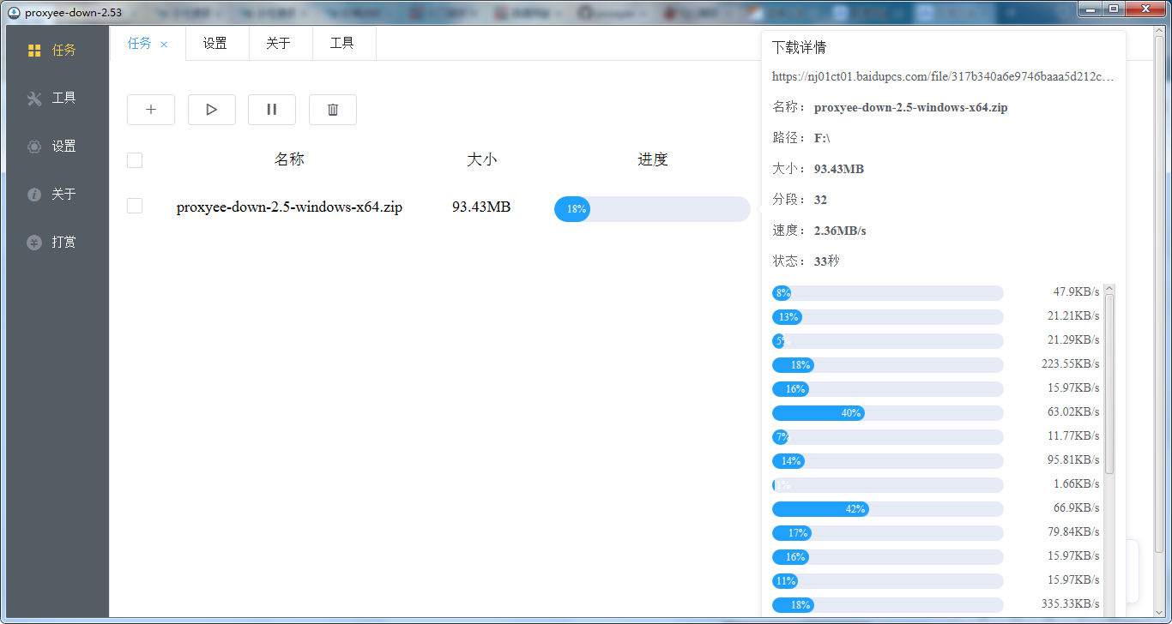Tick the select-all checkbox in table header
The width and height of the screenshot is (1172, 624).
[135, 160]
